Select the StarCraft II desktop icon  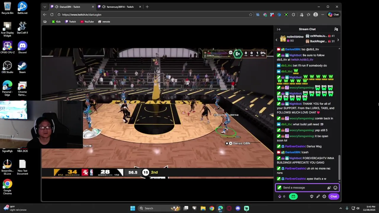click(x=23, y=28)
